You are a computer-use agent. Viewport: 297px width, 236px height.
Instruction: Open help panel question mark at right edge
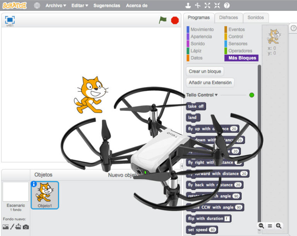[294, 28]
